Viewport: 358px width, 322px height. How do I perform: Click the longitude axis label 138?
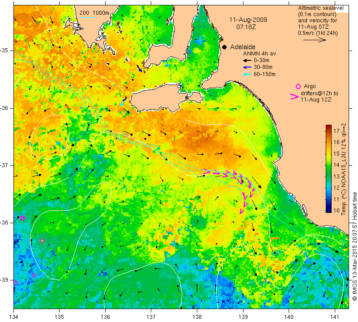tap(197, 317)
